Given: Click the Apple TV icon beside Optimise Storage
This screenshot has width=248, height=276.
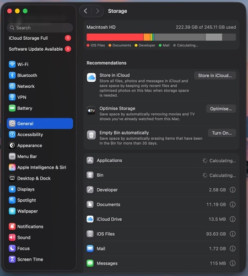Looking at the screenshot, I should pyautogui.click(x=91, y=110).
